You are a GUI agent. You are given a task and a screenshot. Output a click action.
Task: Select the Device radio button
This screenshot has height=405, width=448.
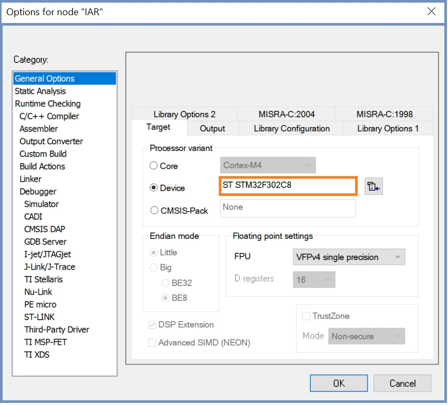tap(154, 188)
